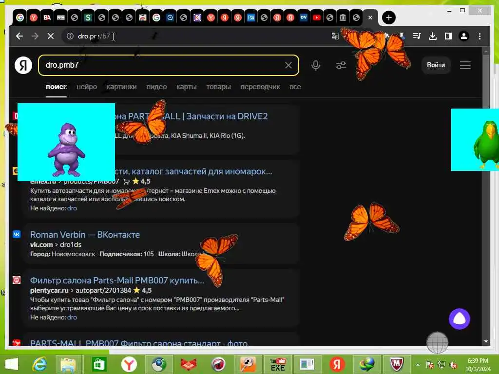Click the Войти login button
This screenshot has width=499, height=374.
point(436,65)
